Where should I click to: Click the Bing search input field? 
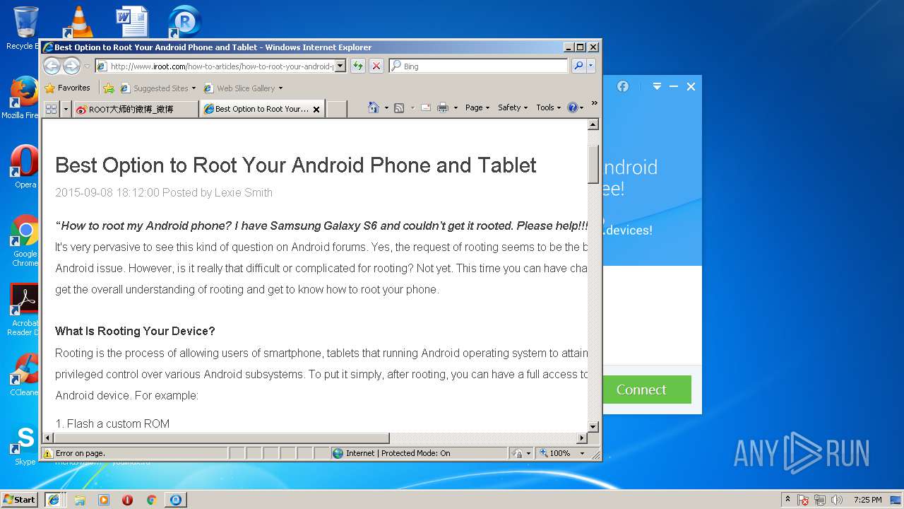click(x=478, y=66)
